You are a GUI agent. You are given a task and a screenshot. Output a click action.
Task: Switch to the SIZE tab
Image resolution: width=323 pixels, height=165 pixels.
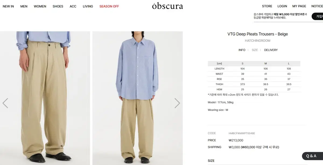click(x=255, y=50)
